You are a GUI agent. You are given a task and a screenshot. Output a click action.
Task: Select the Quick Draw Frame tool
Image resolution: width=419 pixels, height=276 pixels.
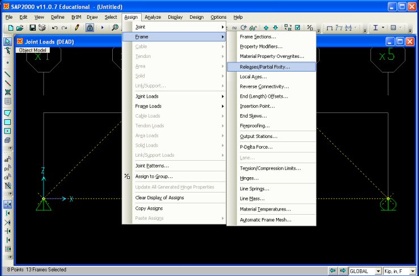point(7,83)
